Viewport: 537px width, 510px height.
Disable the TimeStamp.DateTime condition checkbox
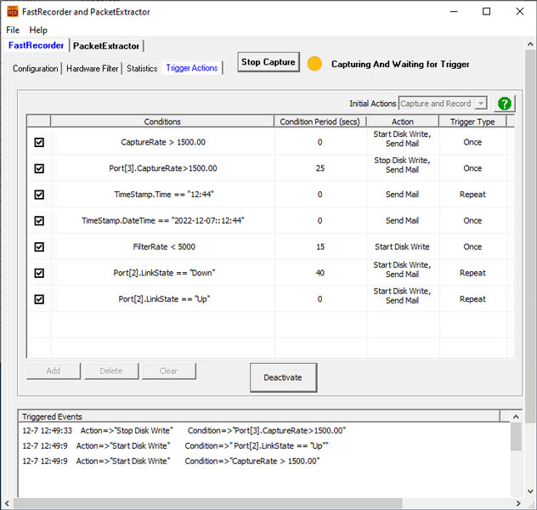tap(39, 221)
